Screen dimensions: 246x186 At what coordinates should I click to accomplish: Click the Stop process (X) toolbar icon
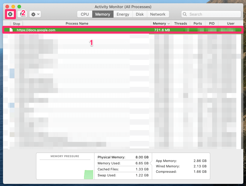(10, 14)
